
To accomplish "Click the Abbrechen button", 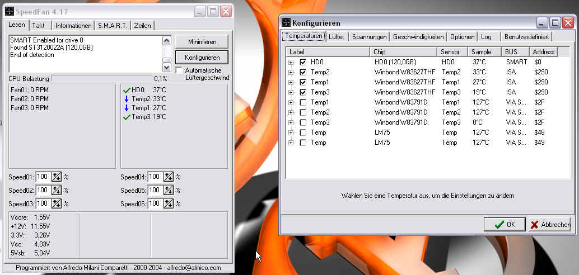I will pos(550,224).
